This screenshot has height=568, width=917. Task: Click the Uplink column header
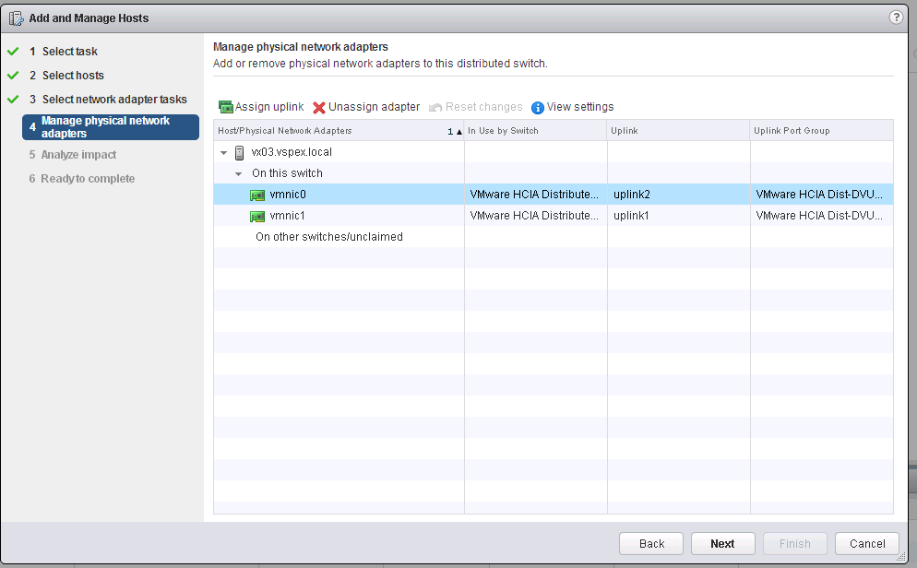point(678,130)
